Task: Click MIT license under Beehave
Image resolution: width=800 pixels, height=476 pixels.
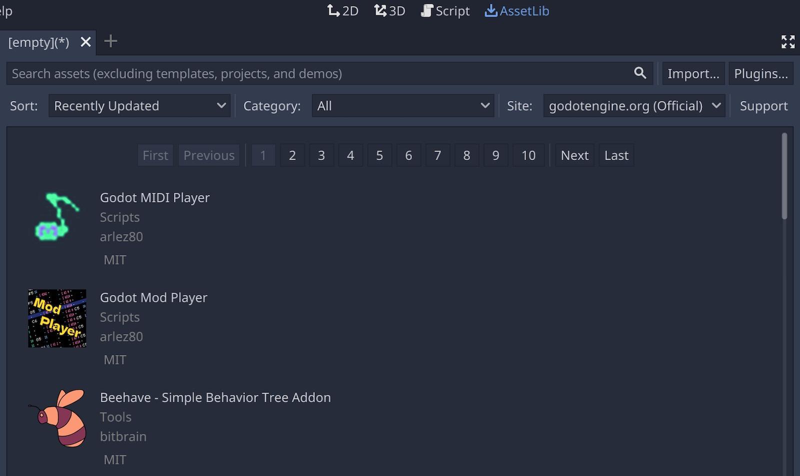Action: pos(115,460)
